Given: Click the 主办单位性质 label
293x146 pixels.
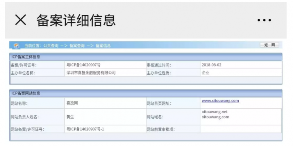Looking at the screenshot, I should click(x=159, y=73).
